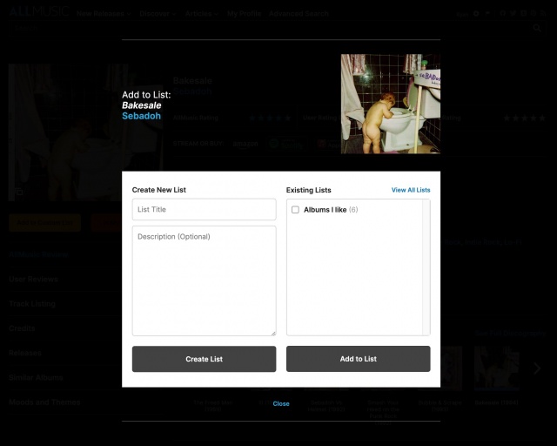Go to Releases section
Screen dimensions: 557x446
pyautogui.click(x=25, y=353)
